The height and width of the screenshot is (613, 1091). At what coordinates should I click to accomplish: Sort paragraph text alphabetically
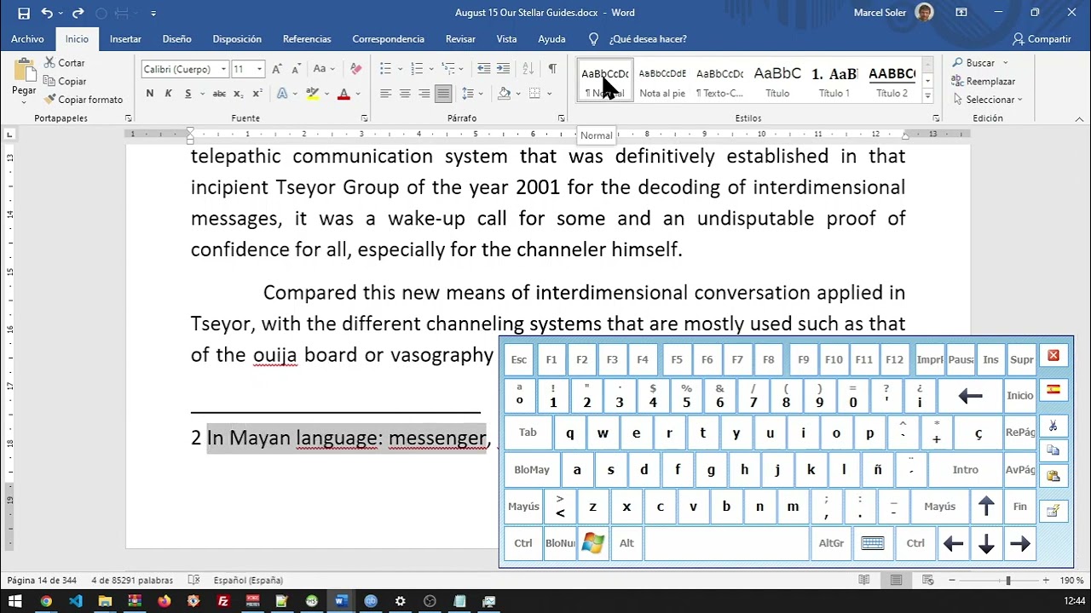pyautogui.click(x=528, y=69)
